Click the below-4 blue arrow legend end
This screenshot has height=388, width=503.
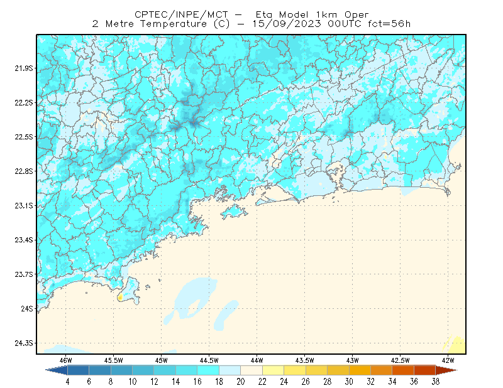pos(57,370)
